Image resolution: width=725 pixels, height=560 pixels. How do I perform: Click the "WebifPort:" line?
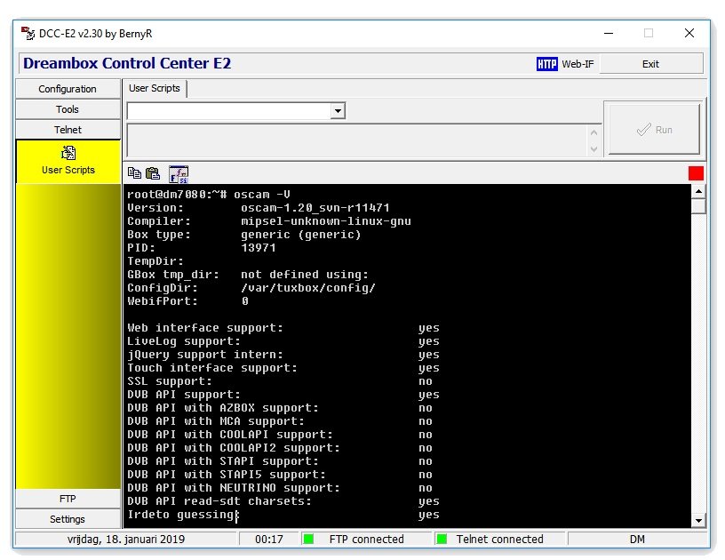pos(163,301)
